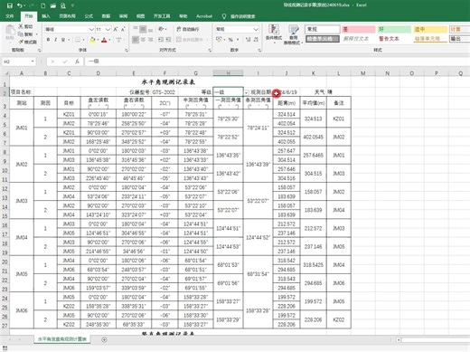Screen dimensions: 470x352
Task: Toggle top vertical alignment
Action: click(x=136, y=29)
